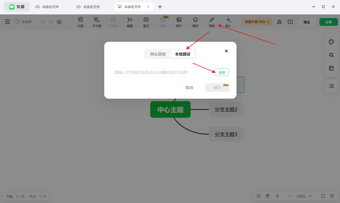Image resolution: width=340 pixels, height=203 pixels.
Task: Open the 图标 sticker picker
Action: pos(195,22)
